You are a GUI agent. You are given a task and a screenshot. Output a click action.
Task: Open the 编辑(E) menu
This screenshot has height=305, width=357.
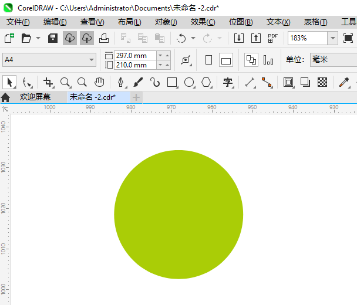[x=55, y=22]
